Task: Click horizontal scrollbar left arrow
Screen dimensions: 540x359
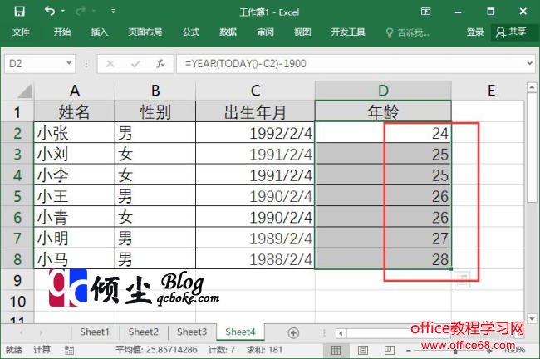Action: coord(341,333)
